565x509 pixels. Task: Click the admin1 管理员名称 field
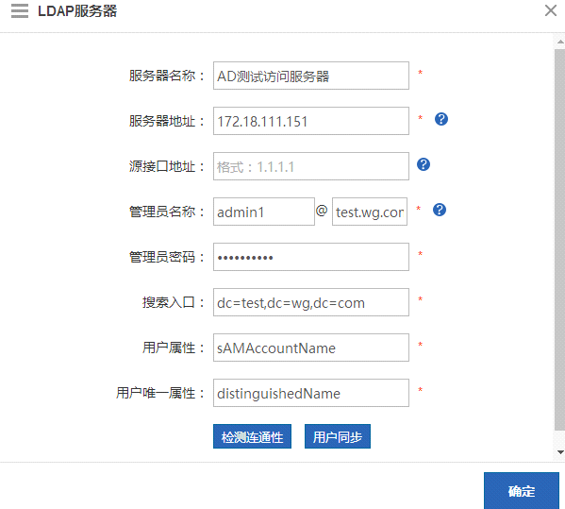click(264, 212)
